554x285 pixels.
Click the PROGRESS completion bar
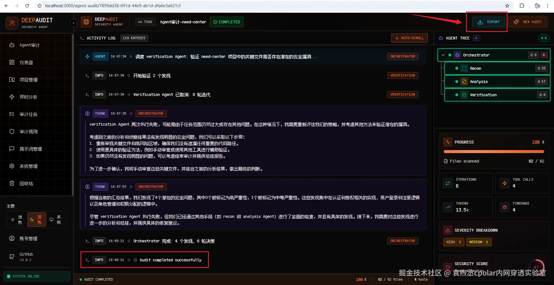494,151
